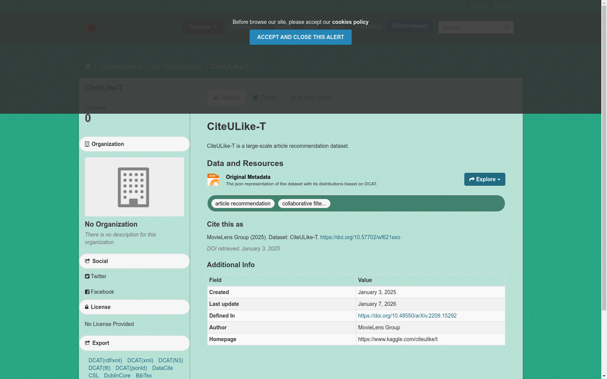
Task: Click the Organization section heading
Action: click(x=134, y=144)
